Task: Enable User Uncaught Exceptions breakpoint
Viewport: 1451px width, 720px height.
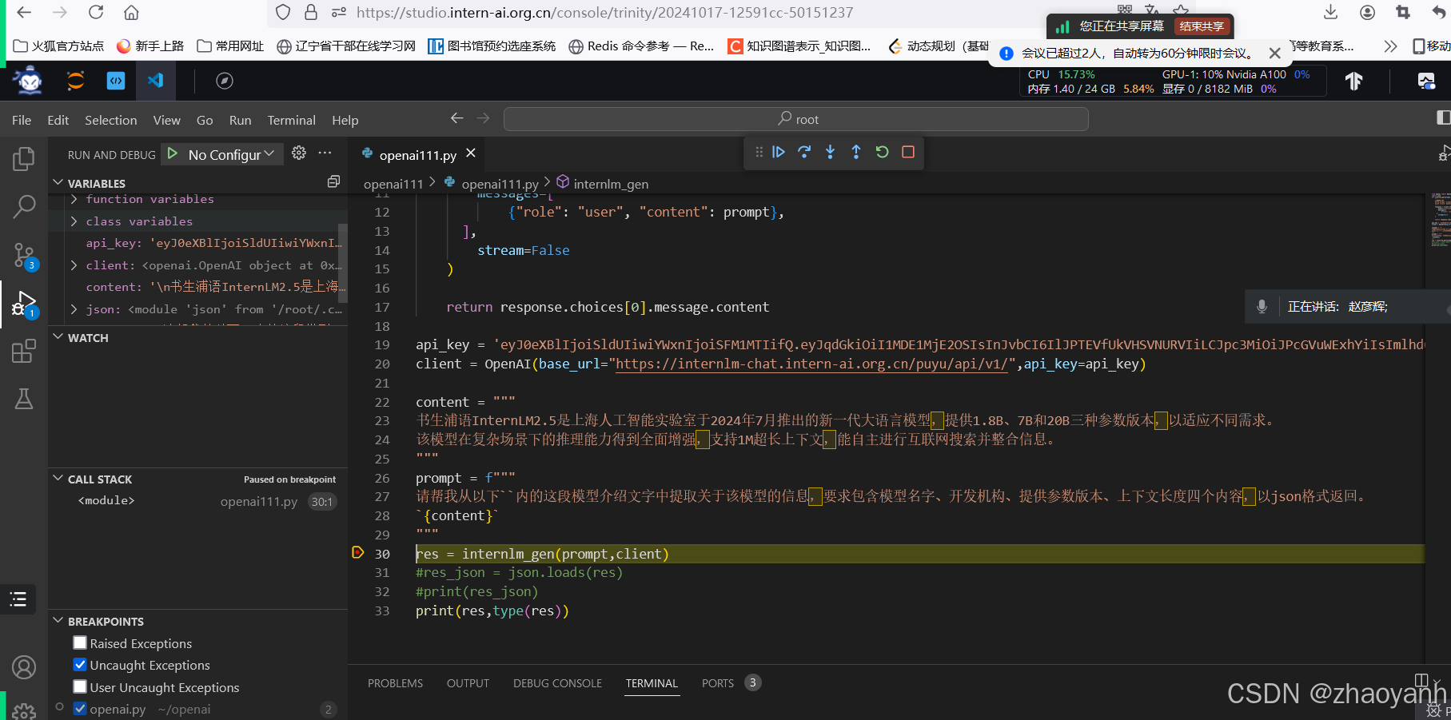Action: pos(79,686)
